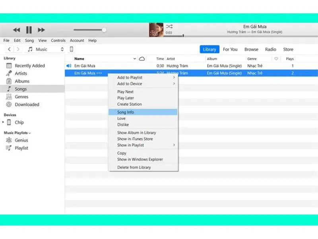Go back with the left chevron
Screen dimensions: 318x239
pyautogui.click(x=9, y=49)
